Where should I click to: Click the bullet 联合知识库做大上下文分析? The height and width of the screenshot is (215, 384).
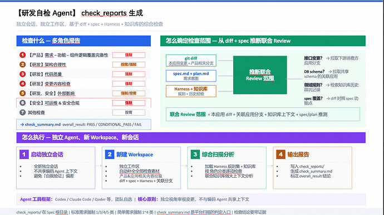click(x=229, y=176)
